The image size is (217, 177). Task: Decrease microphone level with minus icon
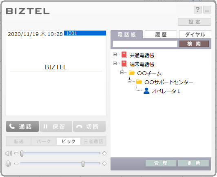[16, 164]
